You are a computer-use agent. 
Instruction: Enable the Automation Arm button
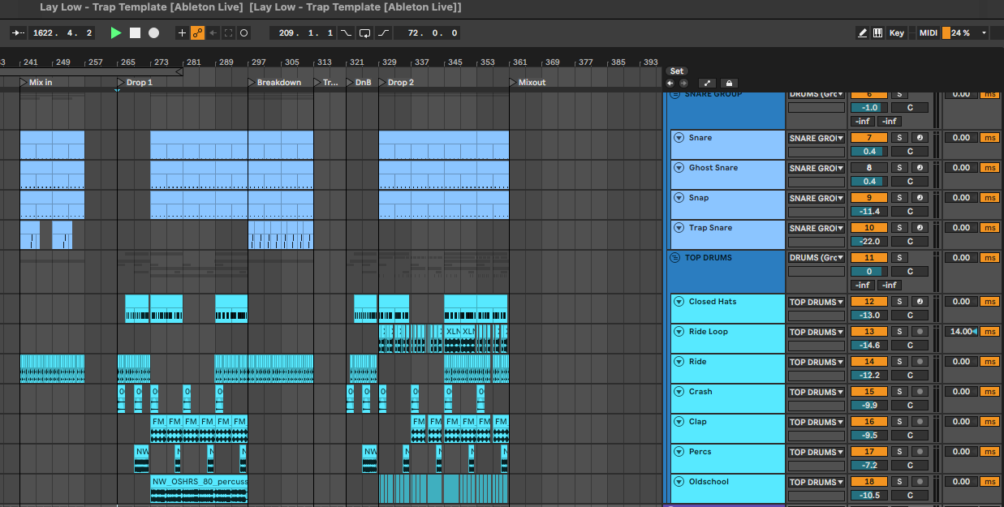[x=197, y=33]
